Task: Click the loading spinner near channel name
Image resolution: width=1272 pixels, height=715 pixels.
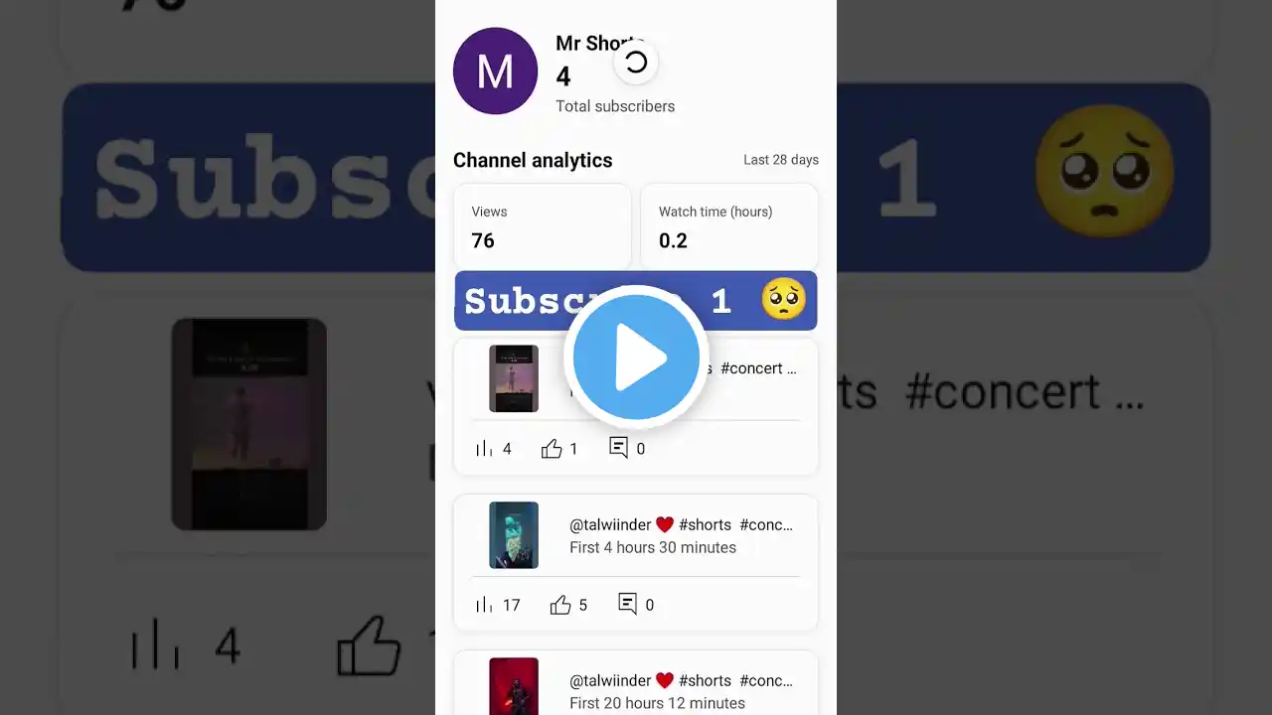Action: tap(636, 63)
